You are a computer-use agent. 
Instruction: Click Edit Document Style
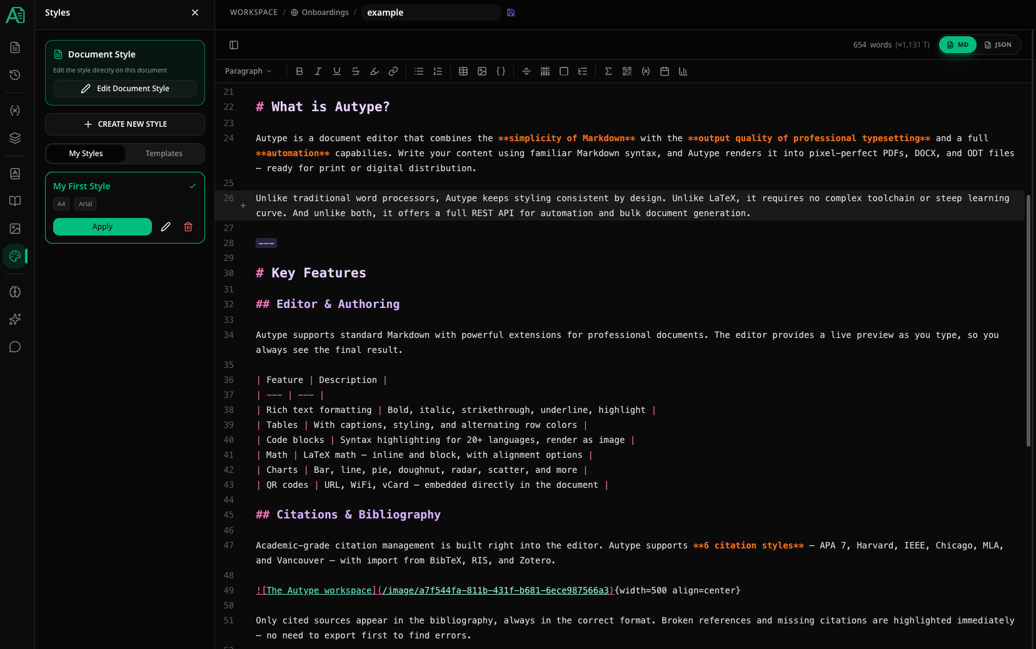pyautogui.click(x=125, y=89)
